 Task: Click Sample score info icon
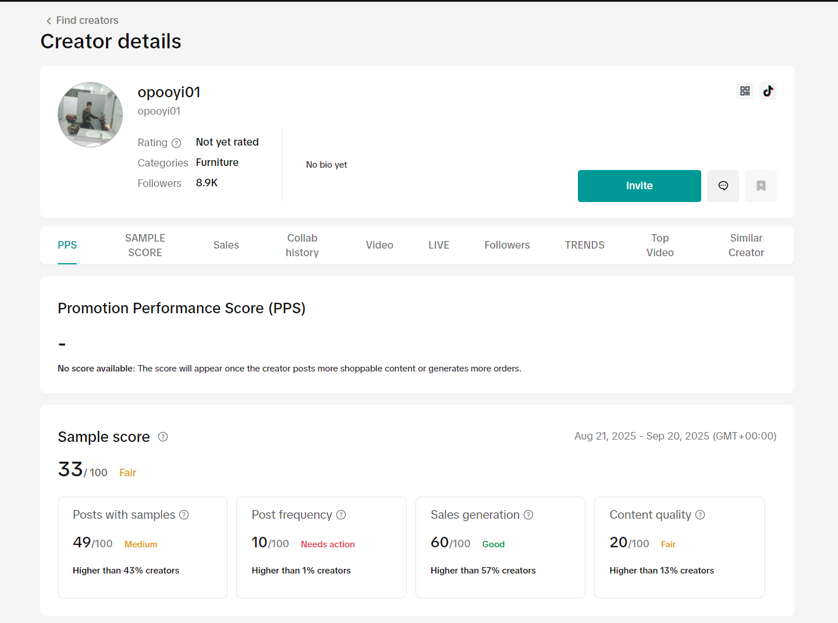click(x=163, y=437)
